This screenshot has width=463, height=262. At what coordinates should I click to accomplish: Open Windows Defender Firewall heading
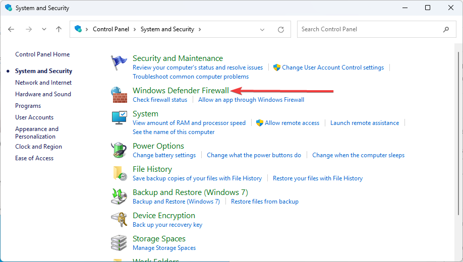point(181,90)
